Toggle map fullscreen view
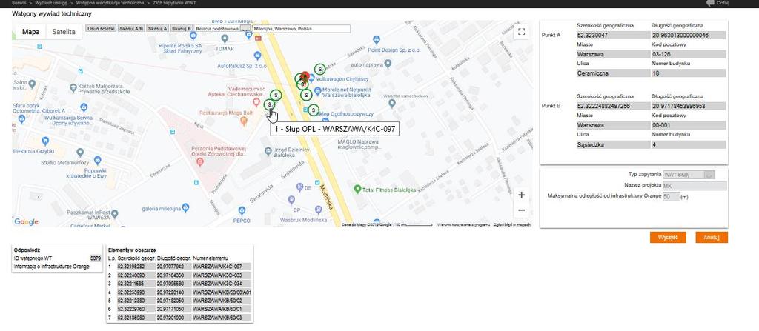This screenshot has width=759, height=331. 521,32
